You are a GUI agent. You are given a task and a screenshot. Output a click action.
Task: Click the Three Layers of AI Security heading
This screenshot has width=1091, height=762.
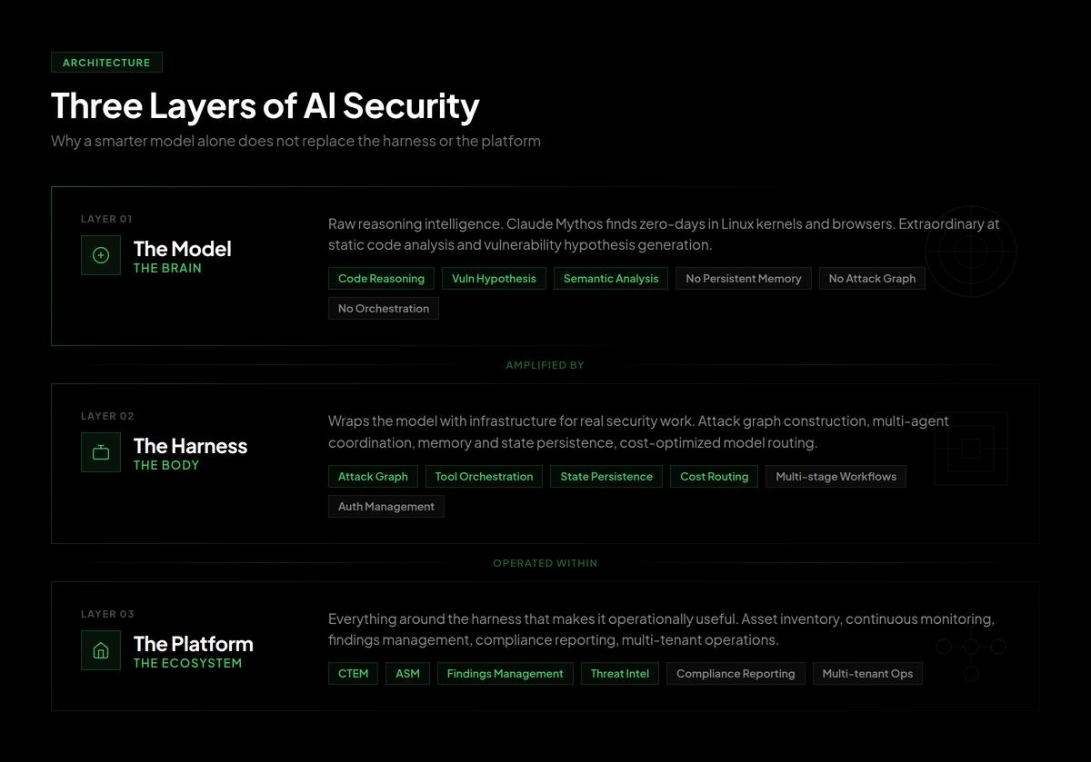[x=265, y=105]
